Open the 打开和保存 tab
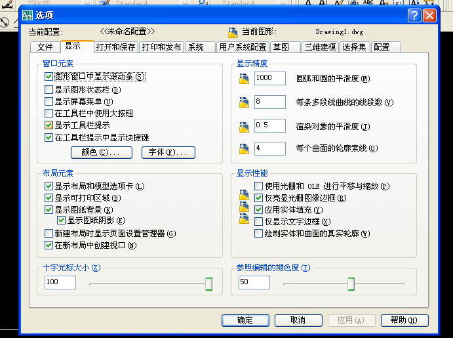 click(116, 47)
